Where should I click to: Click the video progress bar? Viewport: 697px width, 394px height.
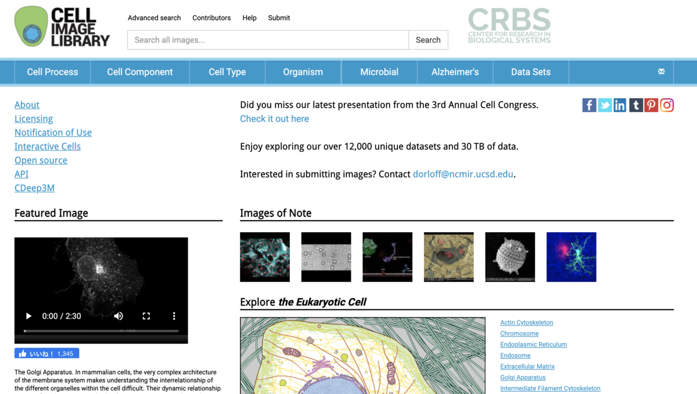pyautogui.click(x=101, y=331)
